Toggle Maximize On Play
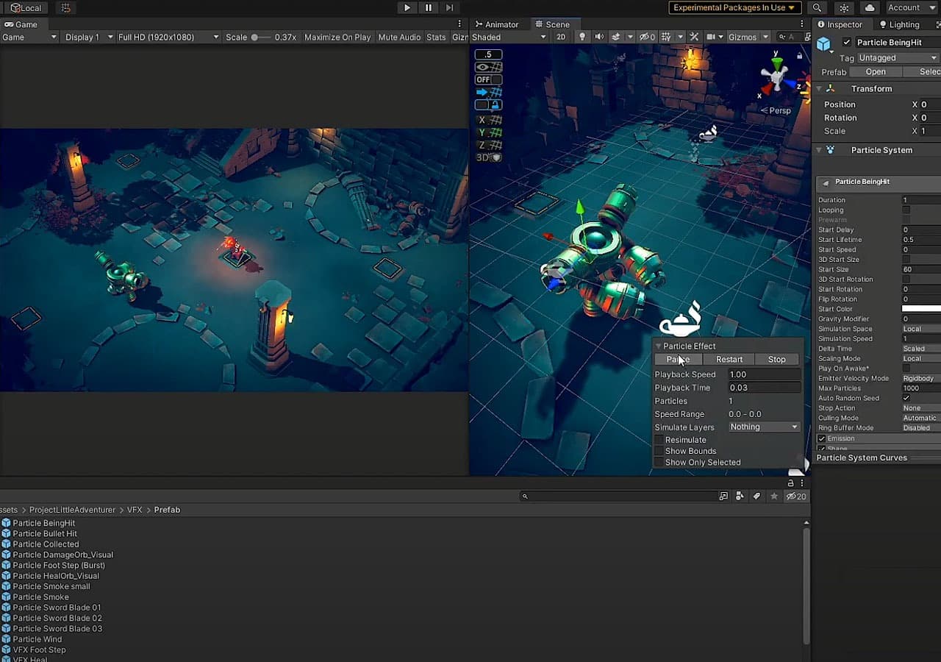941x662 pixels. (337, 37)
